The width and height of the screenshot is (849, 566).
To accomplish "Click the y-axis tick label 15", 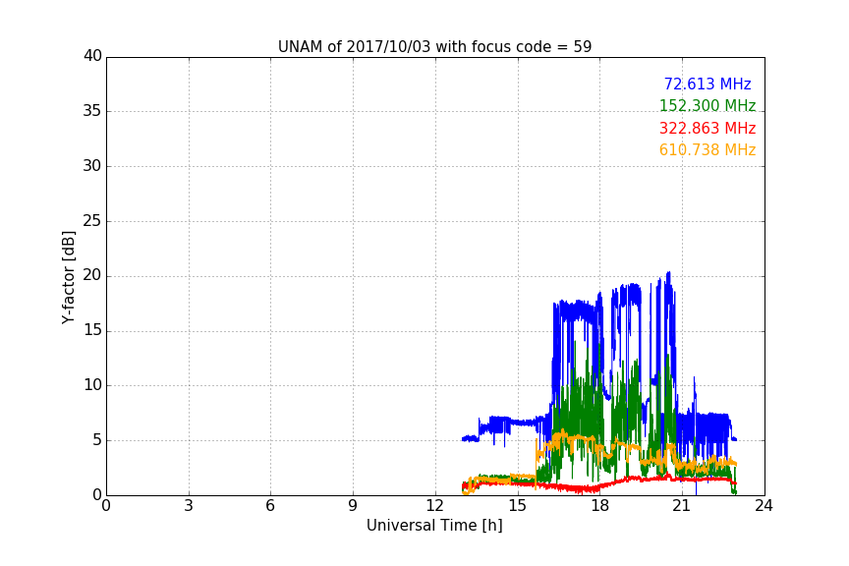I will (x=92, y=330).
